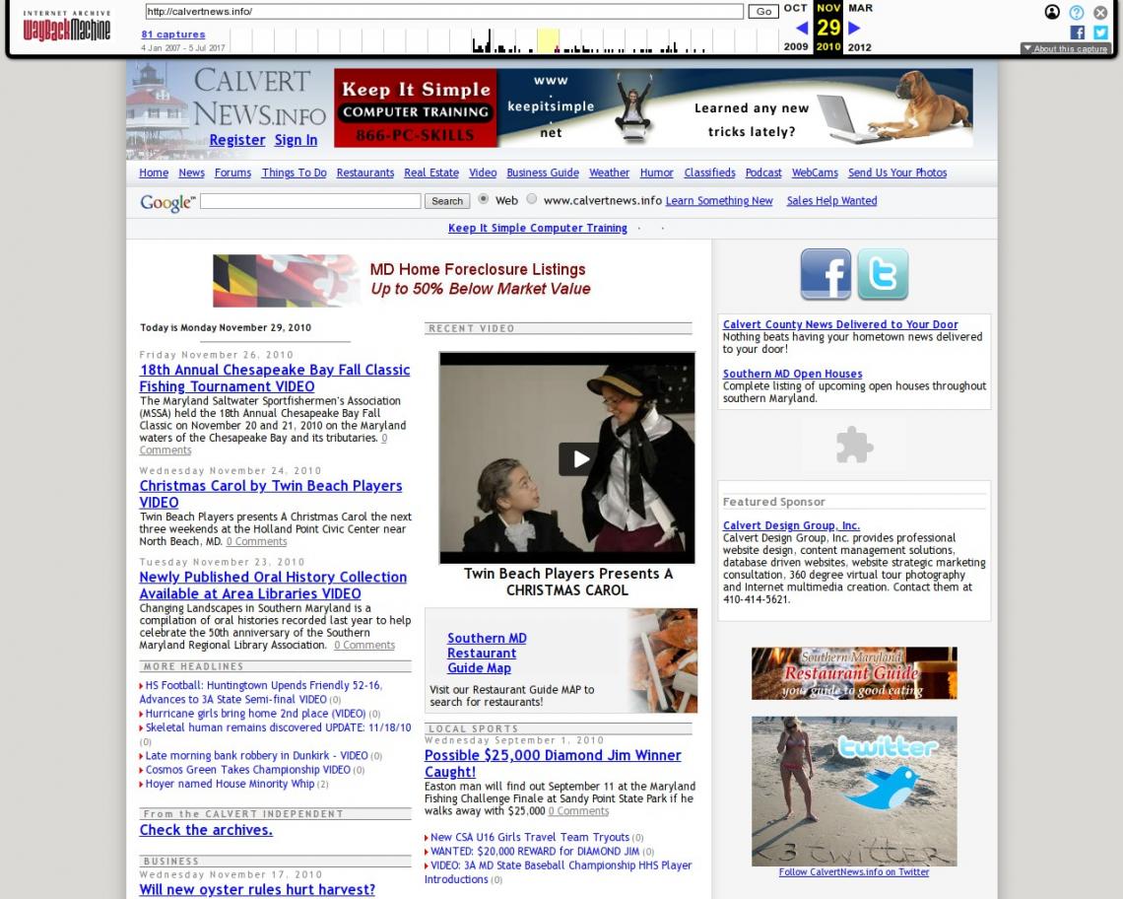Open Learn Something New link
The width and height of the screenshot is (1123, 899).
tap(719, 201)
